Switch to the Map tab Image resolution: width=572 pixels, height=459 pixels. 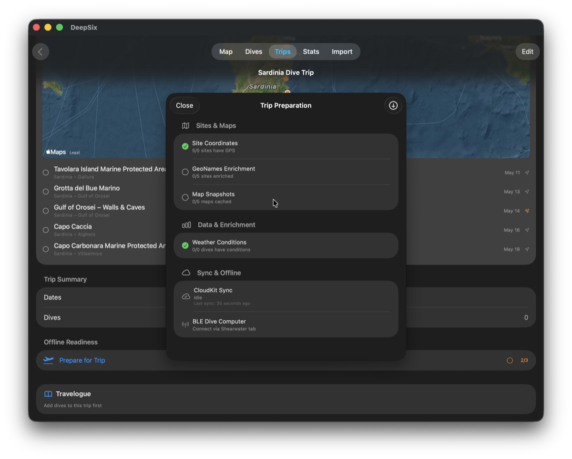click(226, 51)
